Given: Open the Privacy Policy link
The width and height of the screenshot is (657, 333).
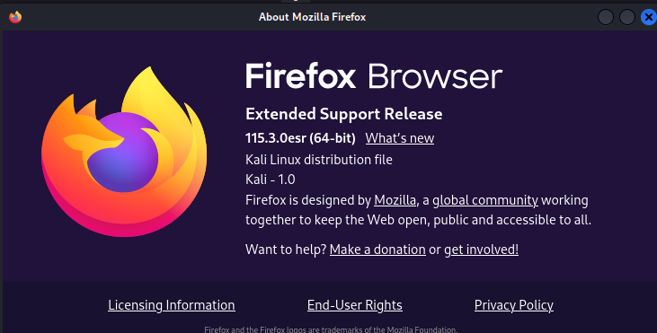Looking at the screenshot, I should [x=514, y=305].
